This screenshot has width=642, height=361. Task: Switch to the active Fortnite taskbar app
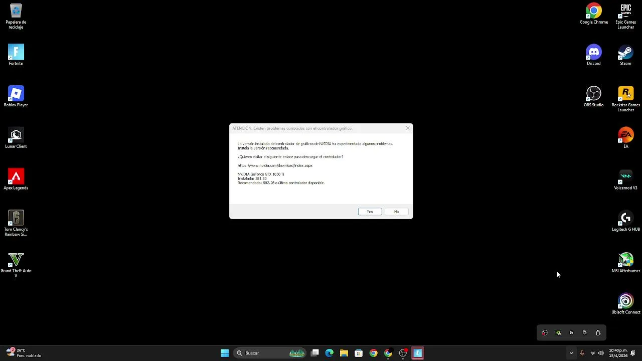coord(417,353)
